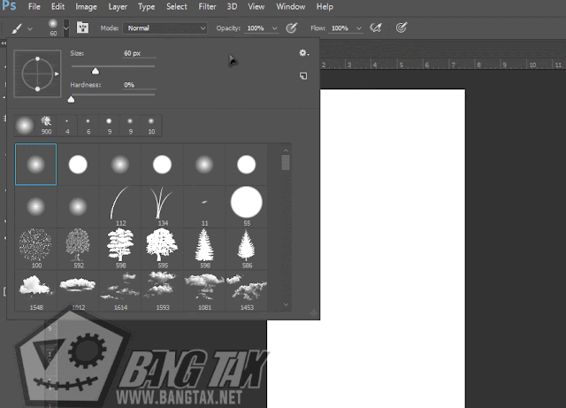Select the dune grass brush 134
The width and height of the screenshot is (566, 408).
(163, 206)
